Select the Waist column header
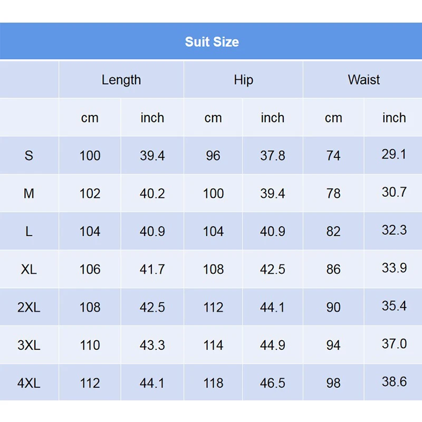Image resolution: width=422 pixels, height=422 pixels. [363, 80]
